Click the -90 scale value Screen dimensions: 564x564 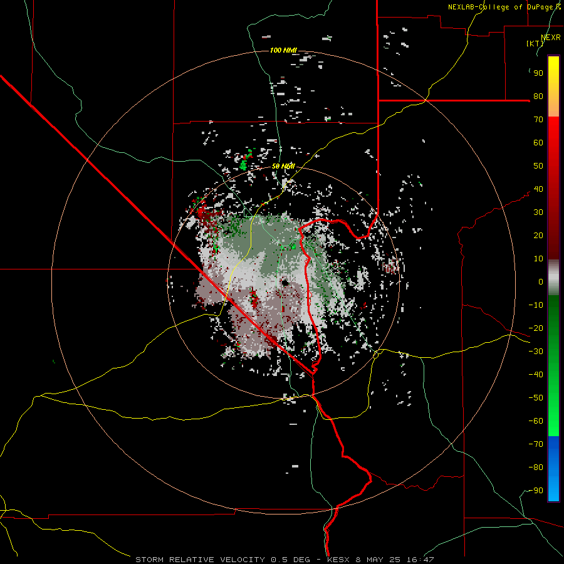pyautogui.click(x=536, y=491)
